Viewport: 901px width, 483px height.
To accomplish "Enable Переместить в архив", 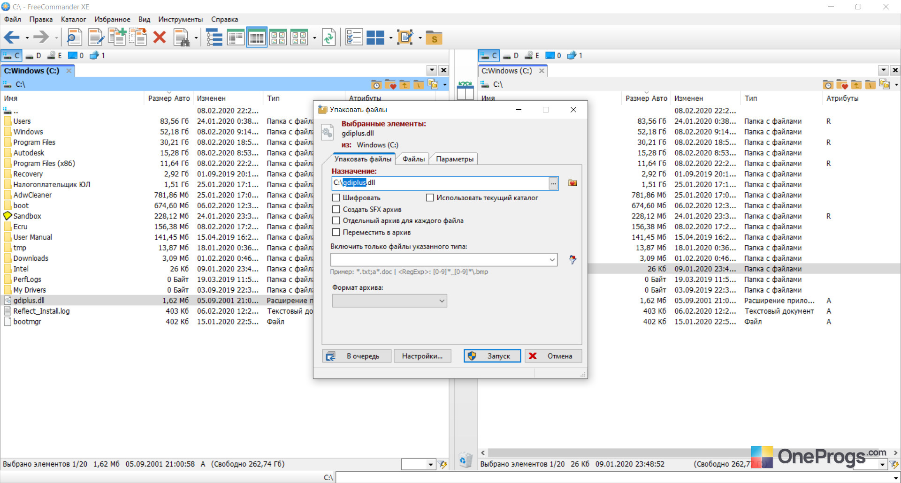I will tap(336, 232).
